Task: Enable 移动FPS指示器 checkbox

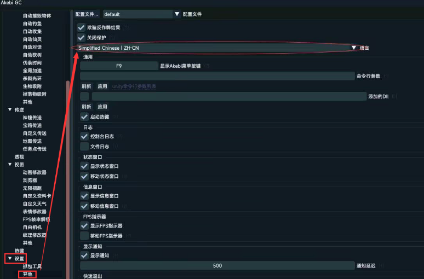Action: click(84, 236)
